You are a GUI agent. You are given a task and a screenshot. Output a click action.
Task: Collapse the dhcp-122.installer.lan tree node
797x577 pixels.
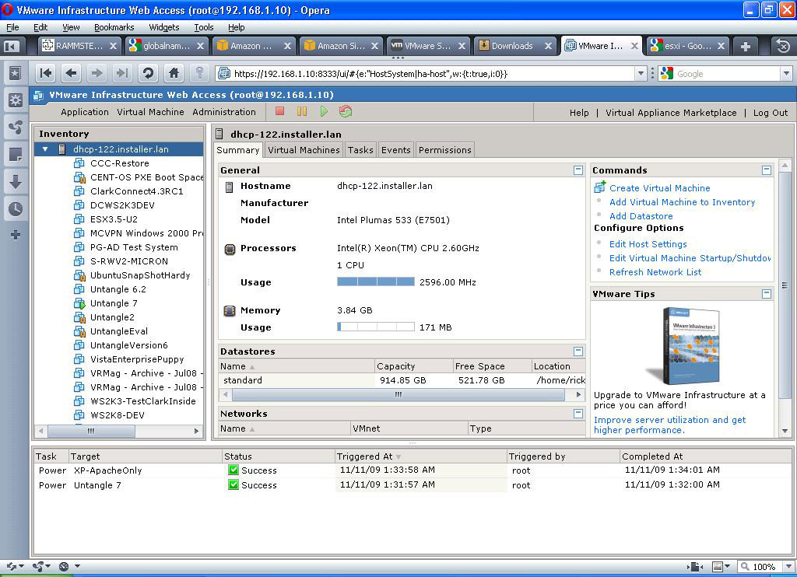click(x=45, y=149)
